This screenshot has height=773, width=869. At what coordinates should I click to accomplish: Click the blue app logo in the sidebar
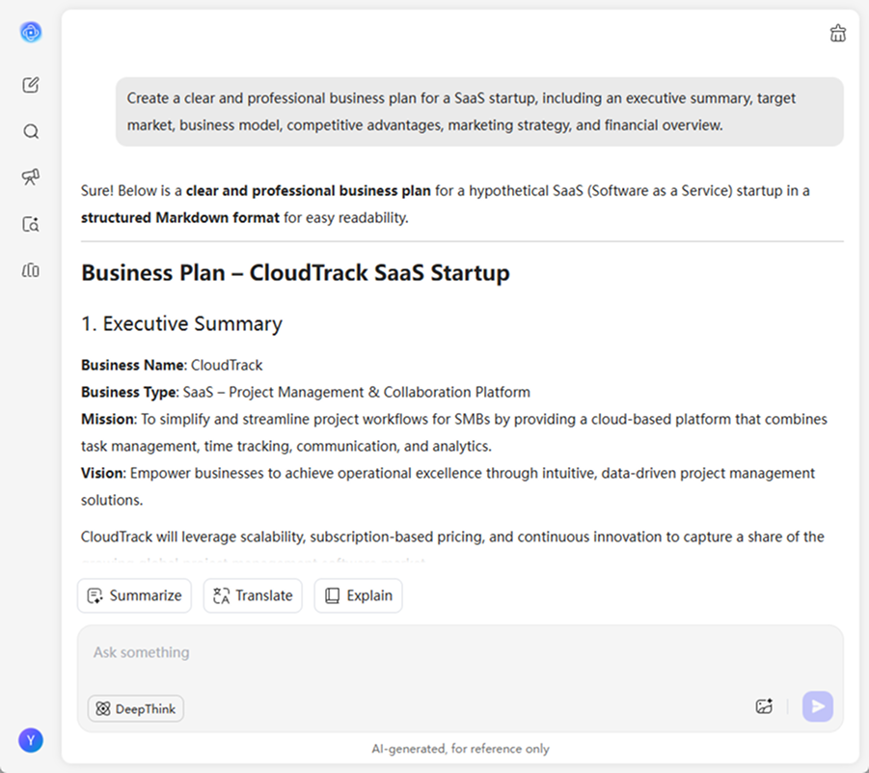point(31,32)
